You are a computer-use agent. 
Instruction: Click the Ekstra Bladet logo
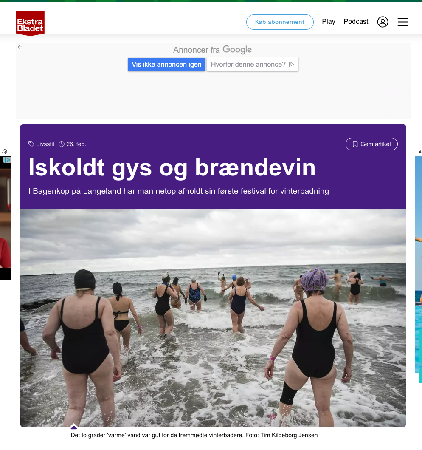point(30,23)
